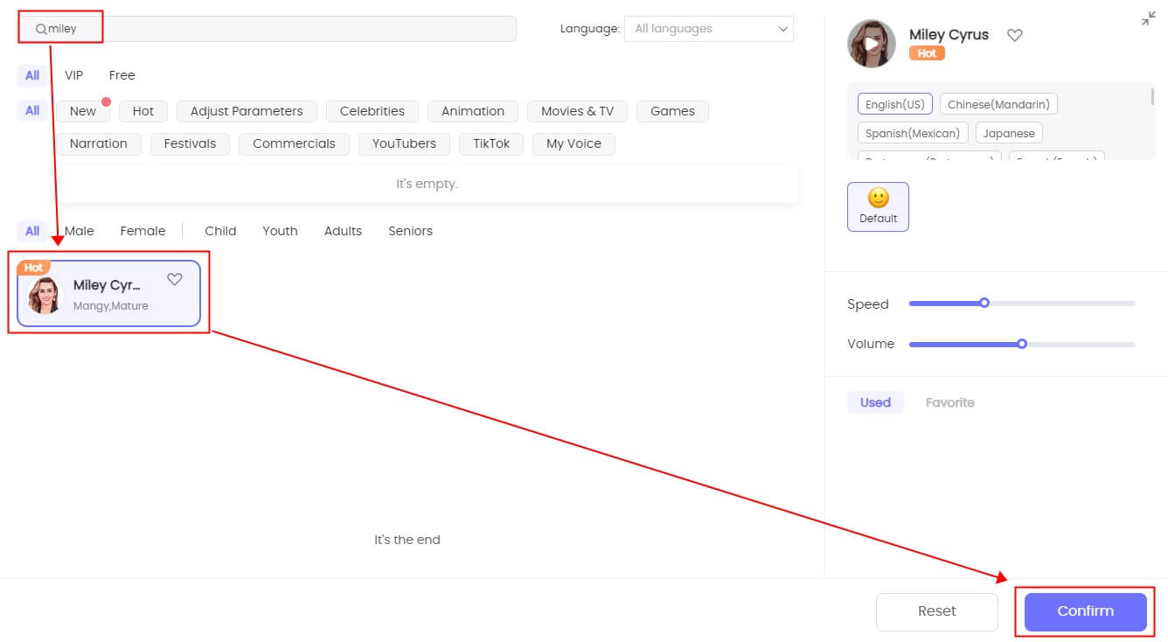The width and height of the screenshot is (1168, 642).
Task: Click the Mangy,Mature voice description
Action: coord(110,306)
